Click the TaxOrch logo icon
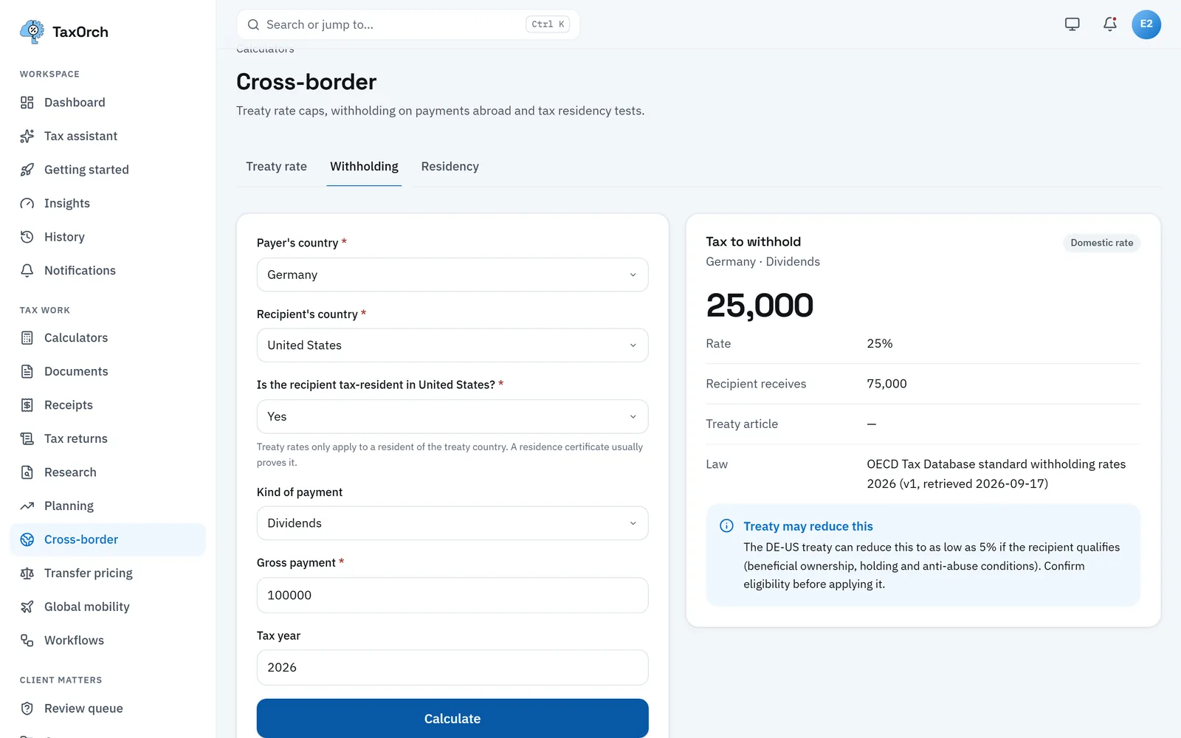 [32, 32]
